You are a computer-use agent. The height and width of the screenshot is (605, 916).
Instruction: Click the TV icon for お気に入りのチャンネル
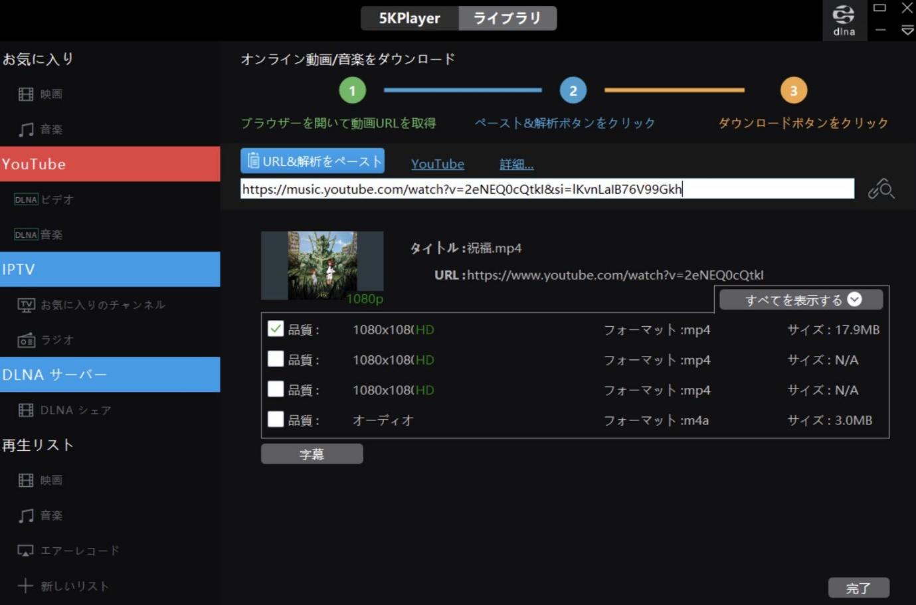[x=26, y=305]
